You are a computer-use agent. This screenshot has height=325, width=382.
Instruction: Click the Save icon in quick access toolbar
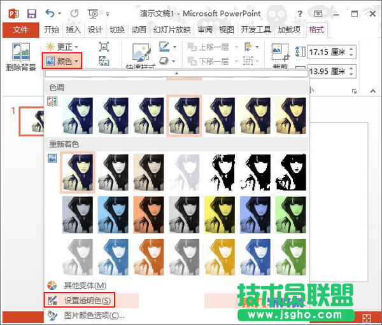coord(32,13)
